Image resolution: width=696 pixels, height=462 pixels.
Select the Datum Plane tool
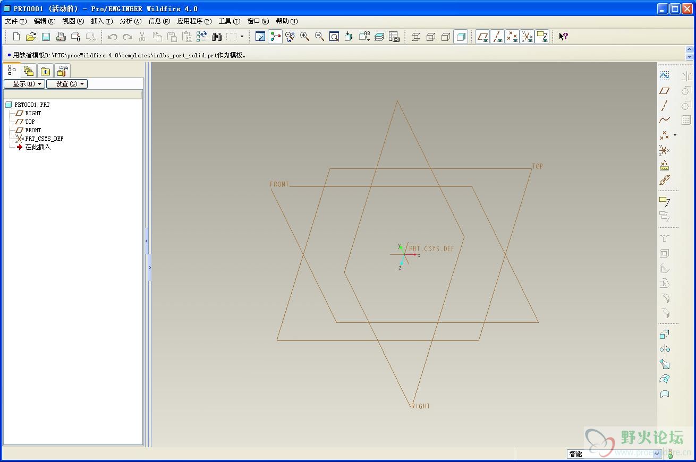pyautogui.click(x=664, y=91)
